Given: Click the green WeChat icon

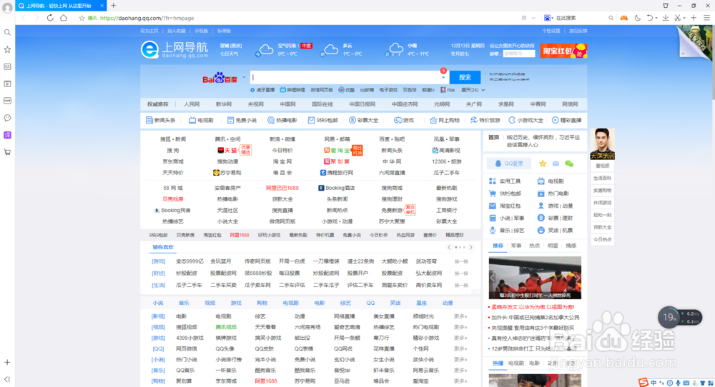Looking at the screenshot, I should coord(569,164).
